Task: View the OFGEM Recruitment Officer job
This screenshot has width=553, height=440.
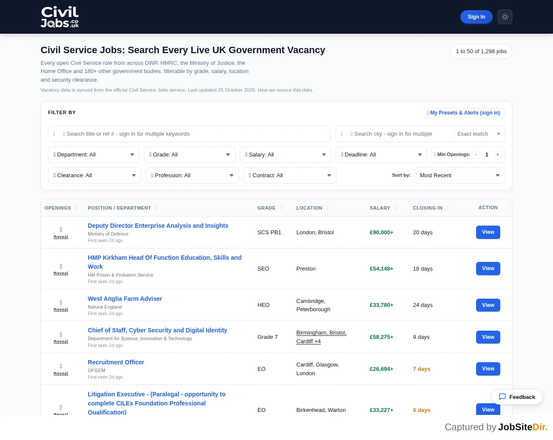Action: pyautogui.click(x=488, y=369)
